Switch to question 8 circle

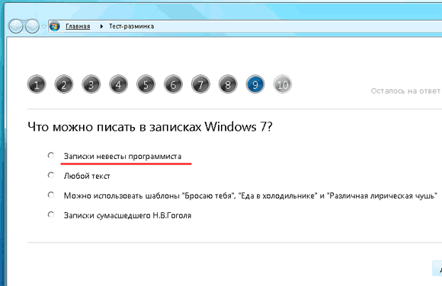(228, 84)
